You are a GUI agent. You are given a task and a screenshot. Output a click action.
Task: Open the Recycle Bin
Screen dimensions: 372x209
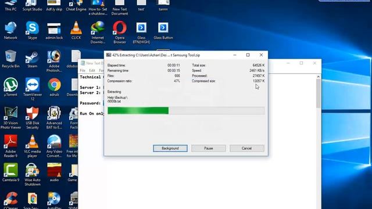pos(10,59)
